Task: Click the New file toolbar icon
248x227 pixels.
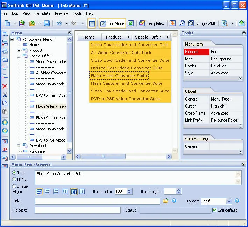Action: 7,23
